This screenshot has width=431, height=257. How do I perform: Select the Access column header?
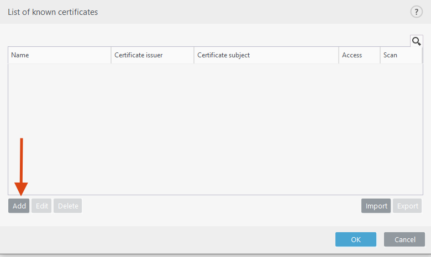(359, 55)
